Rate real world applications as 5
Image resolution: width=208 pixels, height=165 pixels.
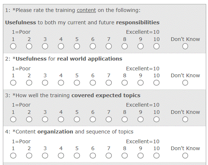77,83
